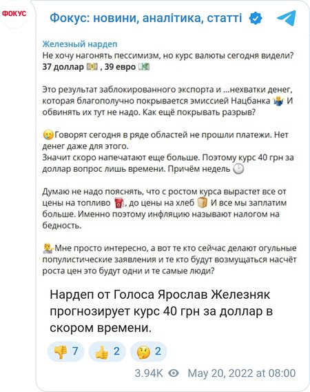Toggle the thinking face reaction
Viewport: 310px width, 392px height.
point(149,351)
